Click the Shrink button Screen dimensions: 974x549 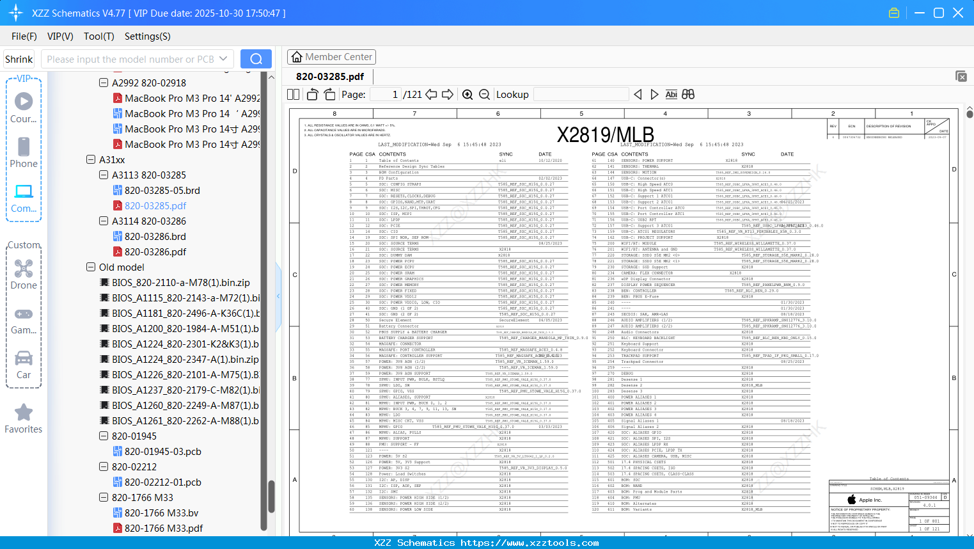pyautogui.click(x=19, y=59)
